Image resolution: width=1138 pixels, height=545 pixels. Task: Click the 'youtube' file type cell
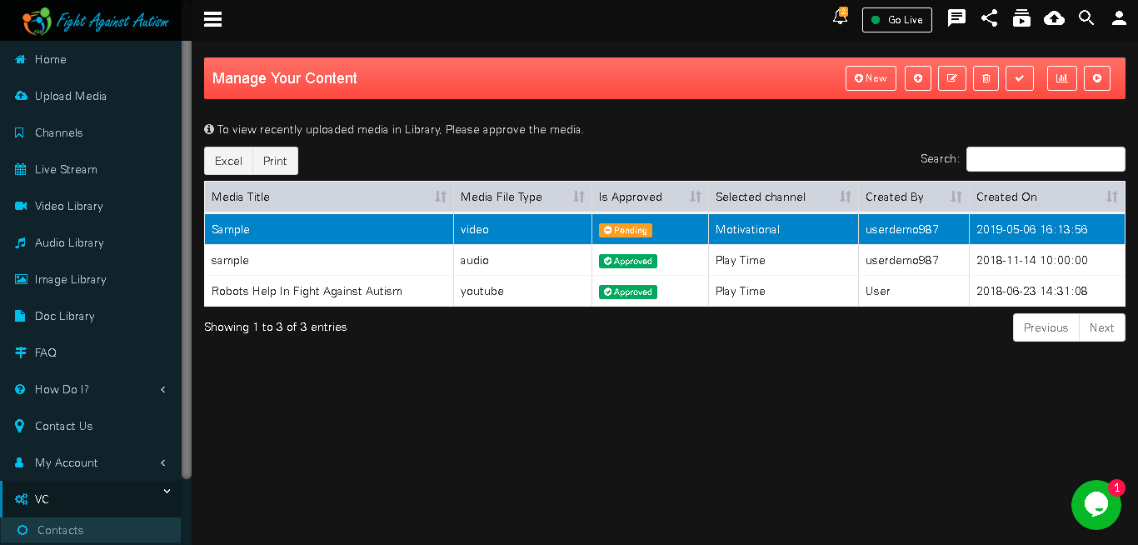pos(522,291)
